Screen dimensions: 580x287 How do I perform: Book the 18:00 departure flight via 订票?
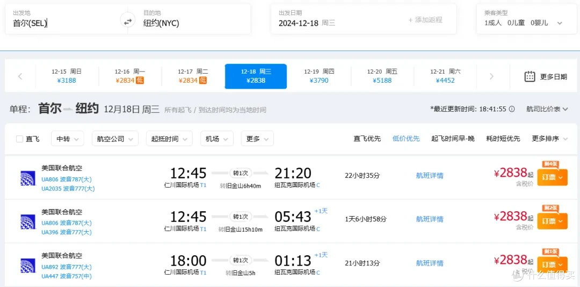tap(552, 265)
